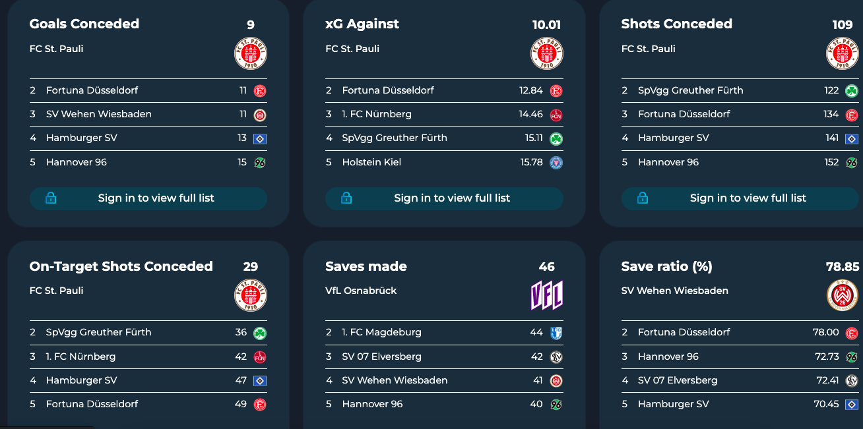Viewport: 863px width, 429px height.
Task: Select VfL Osnabrück team name in Saves made
Action: 361,291
